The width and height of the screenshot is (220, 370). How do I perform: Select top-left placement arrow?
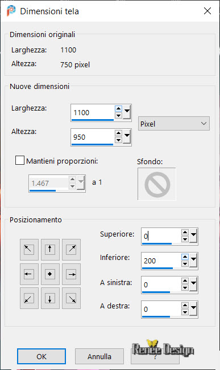click(29, 249)
